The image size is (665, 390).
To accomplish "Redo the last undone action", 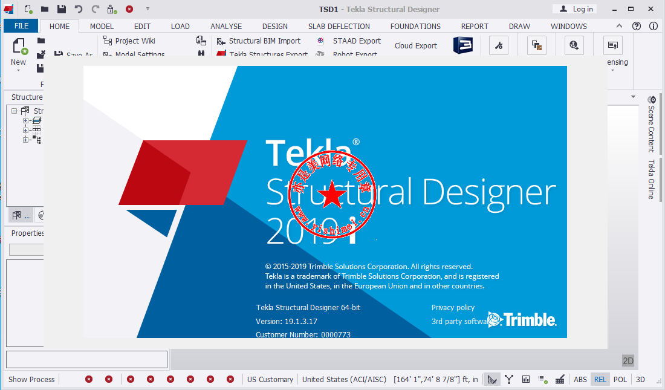I will click(96, 9).
